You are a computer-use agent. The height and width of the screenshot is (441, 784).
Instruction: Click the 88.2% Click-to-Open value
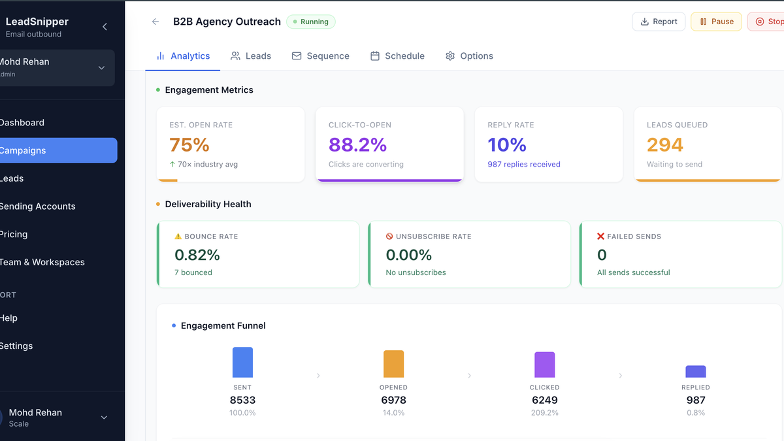[x=358, y=144]
